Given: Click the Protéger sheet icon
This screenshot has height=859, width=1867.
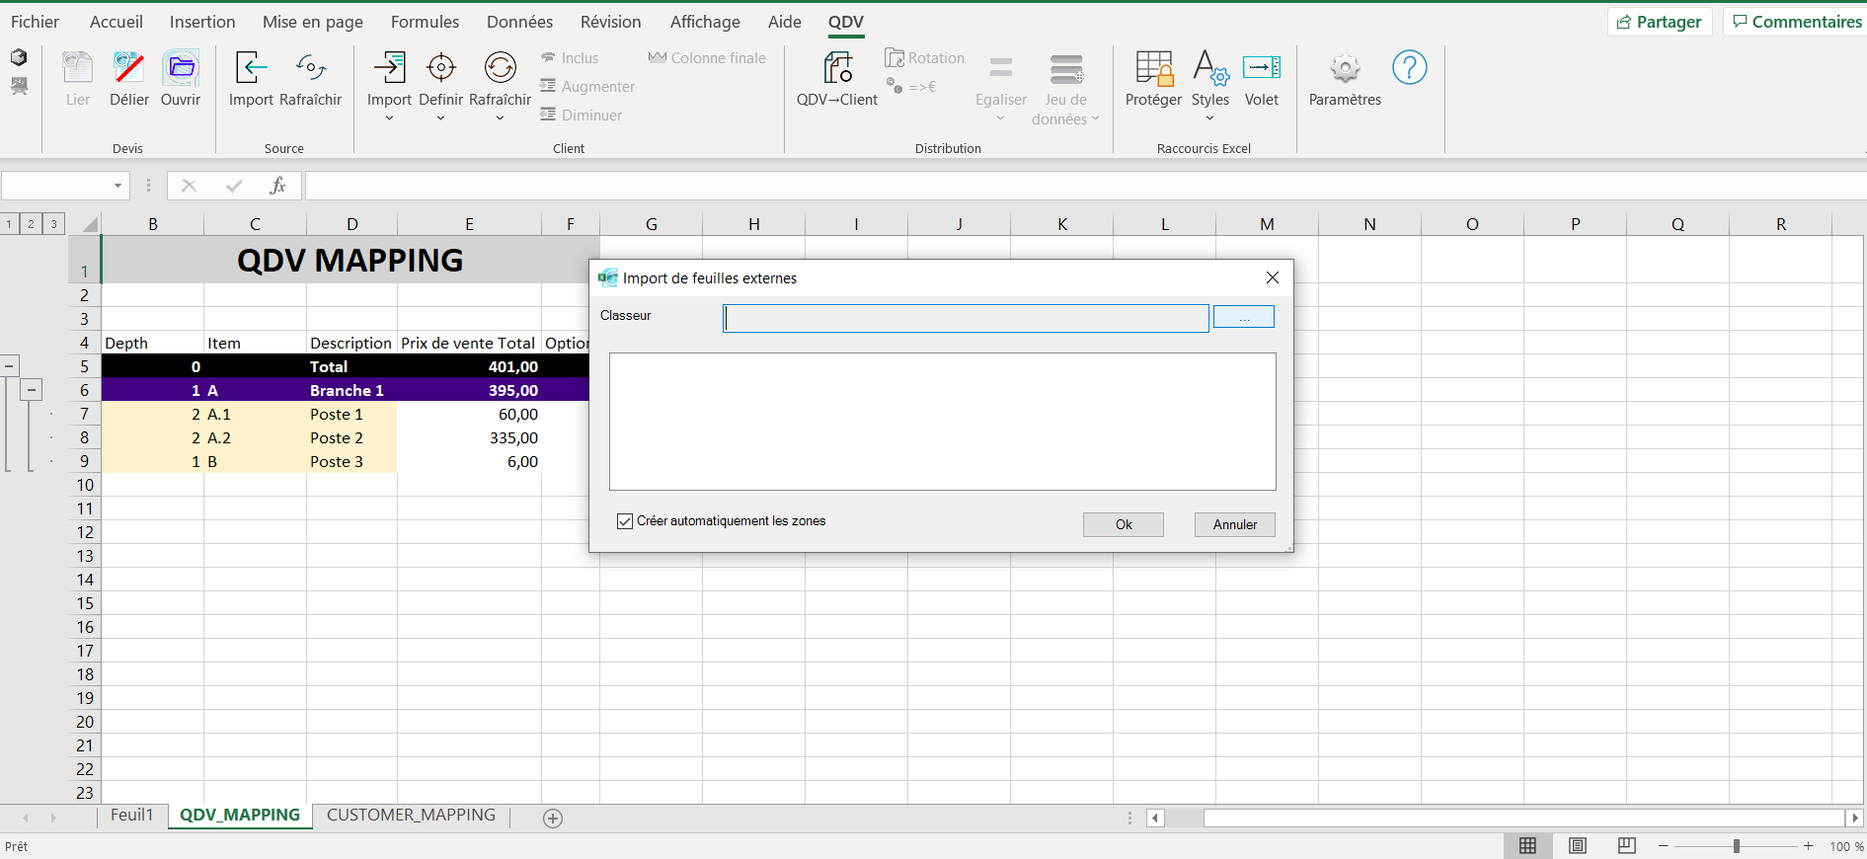Looking at the screenshot, I should [x=1153, y=68].
